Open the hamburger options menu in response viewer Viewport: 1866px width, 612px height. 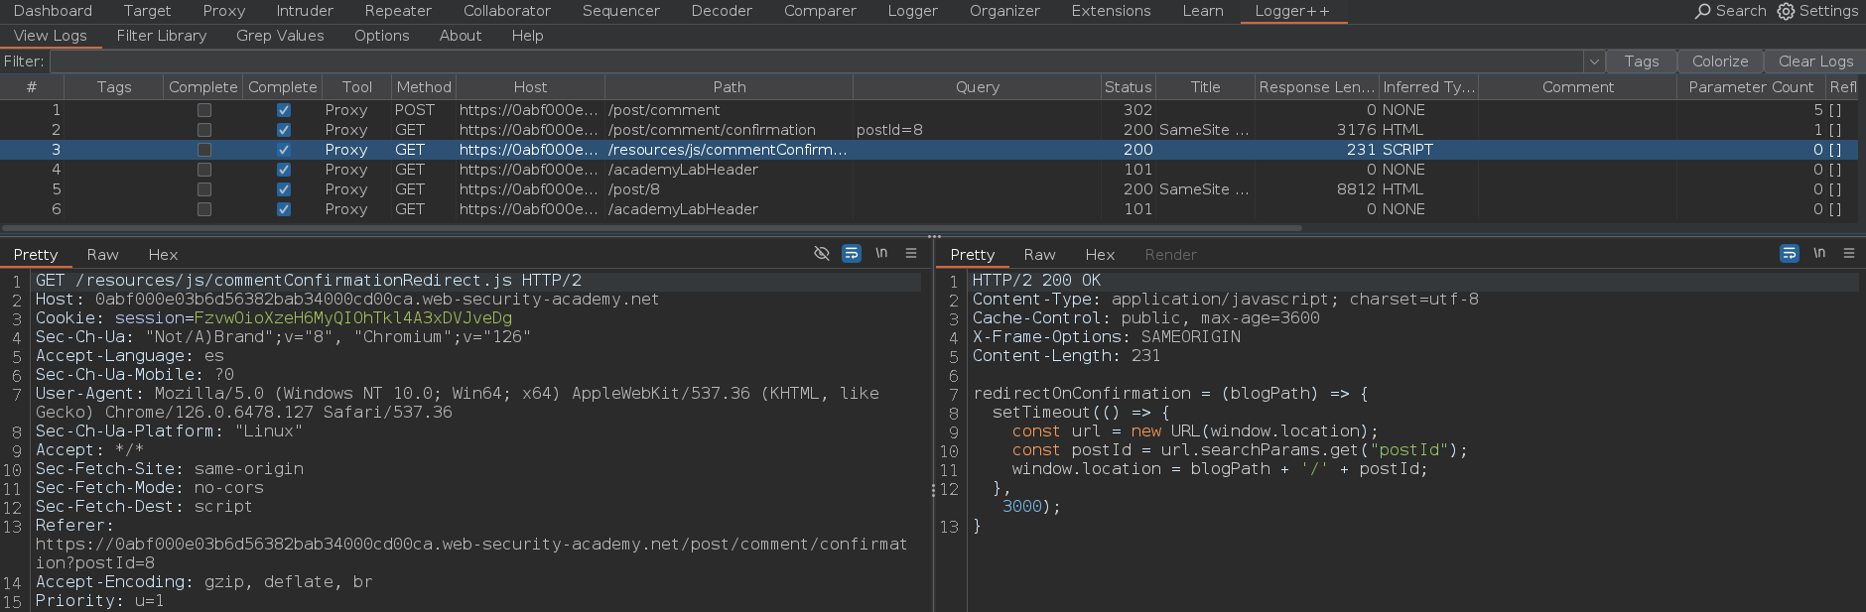1849,253
